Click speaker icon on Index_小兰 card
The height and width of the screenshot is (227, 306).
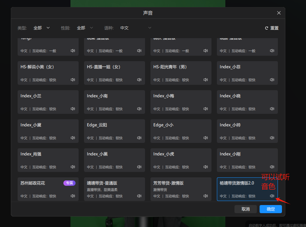tap(73, 109)
